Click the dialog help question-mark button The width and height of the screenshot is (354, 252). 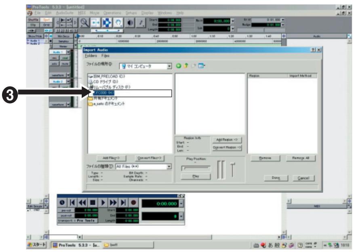pyautogui.click(x=313, y=50)
